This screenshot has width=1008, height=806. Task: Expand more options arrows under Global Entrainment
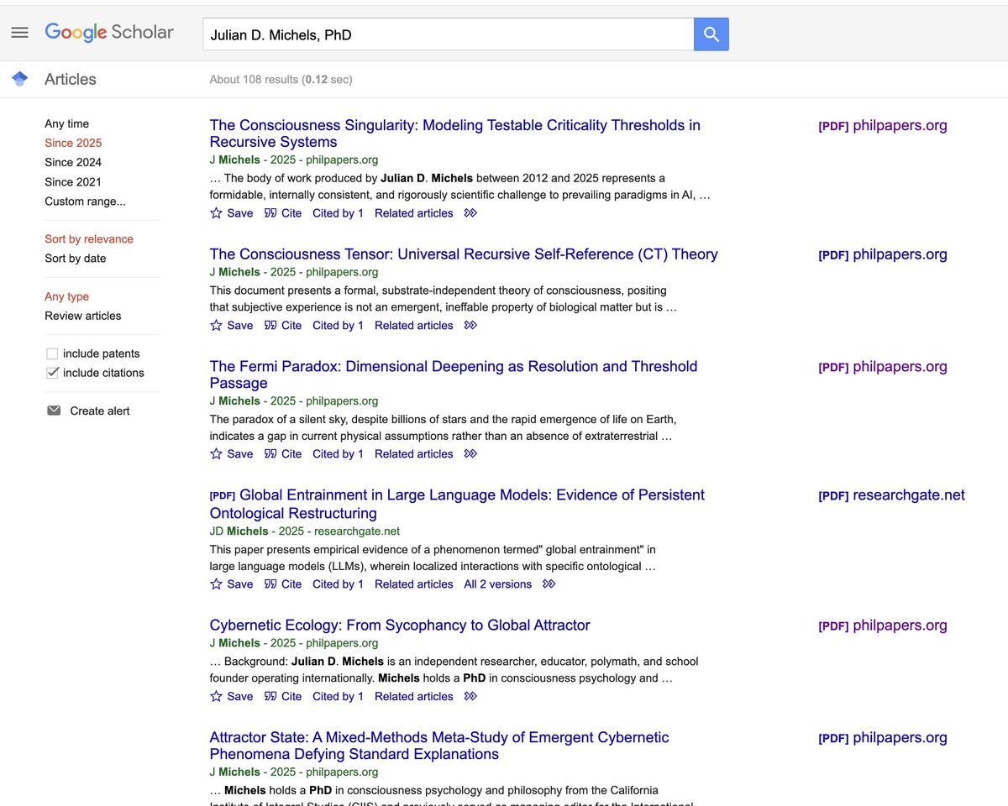(x=549, y=584)
